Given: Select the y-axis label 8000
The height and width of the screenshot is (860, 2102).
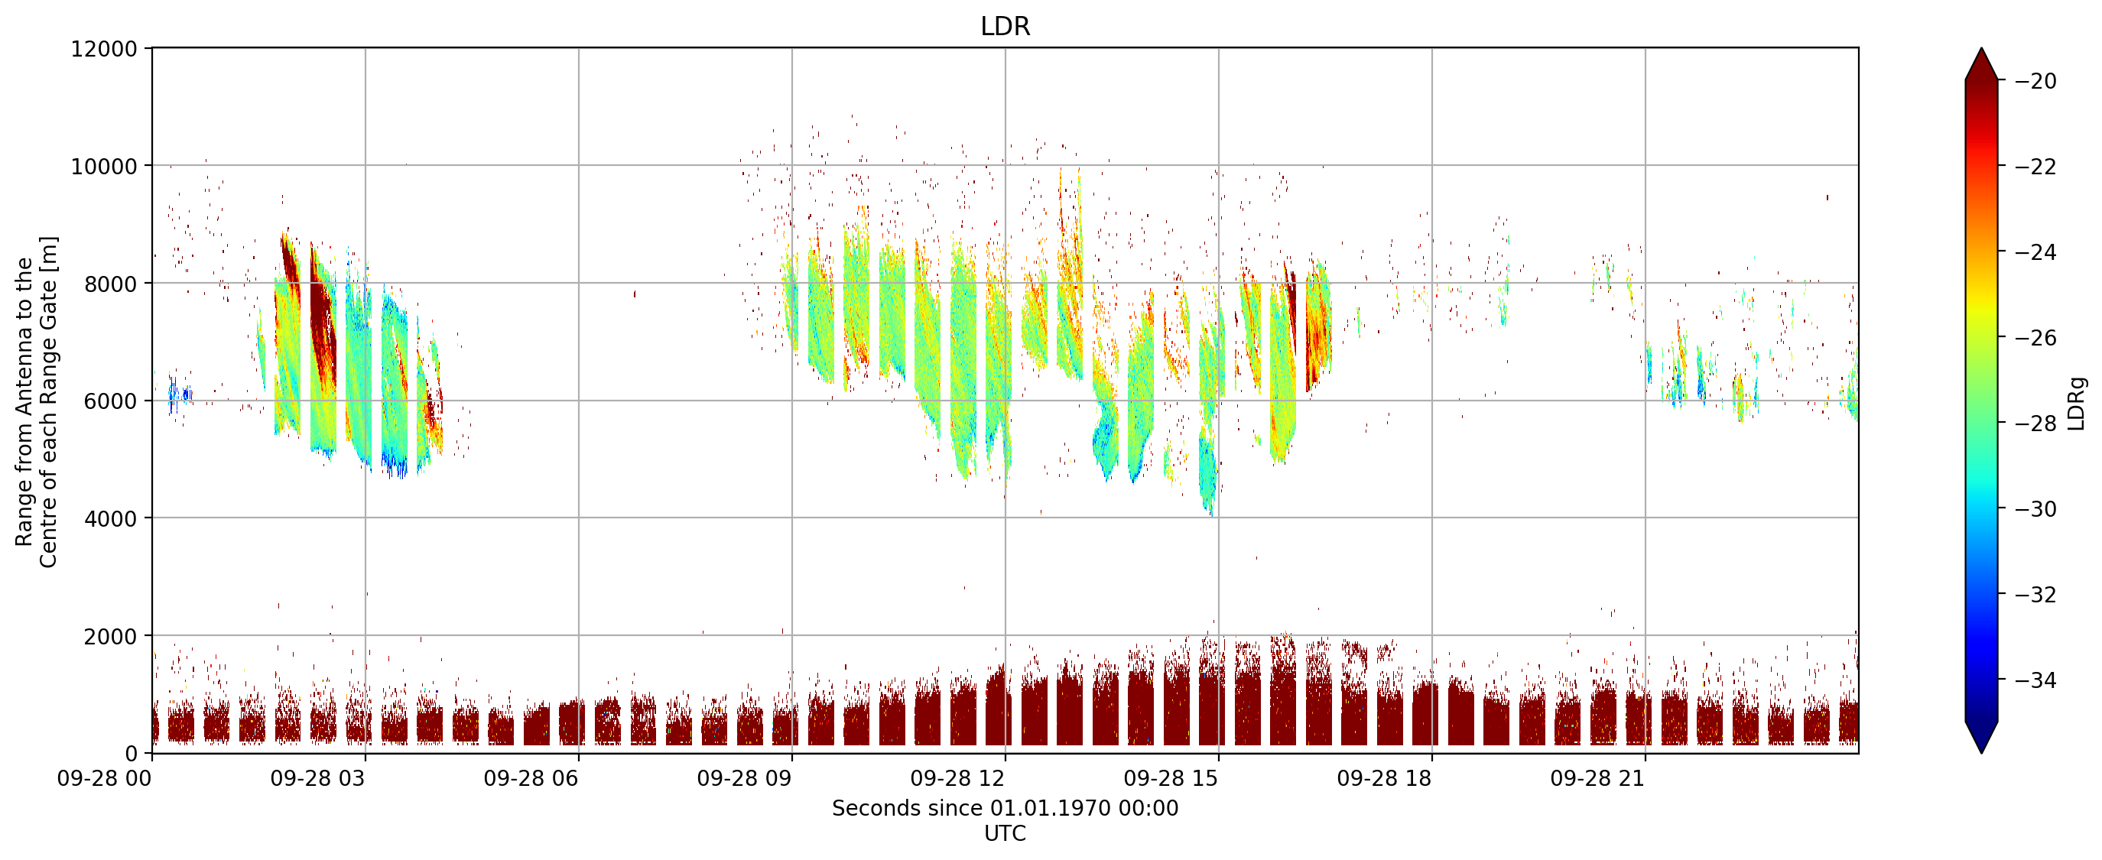Looking at the screenshot, I should (111, 284).
